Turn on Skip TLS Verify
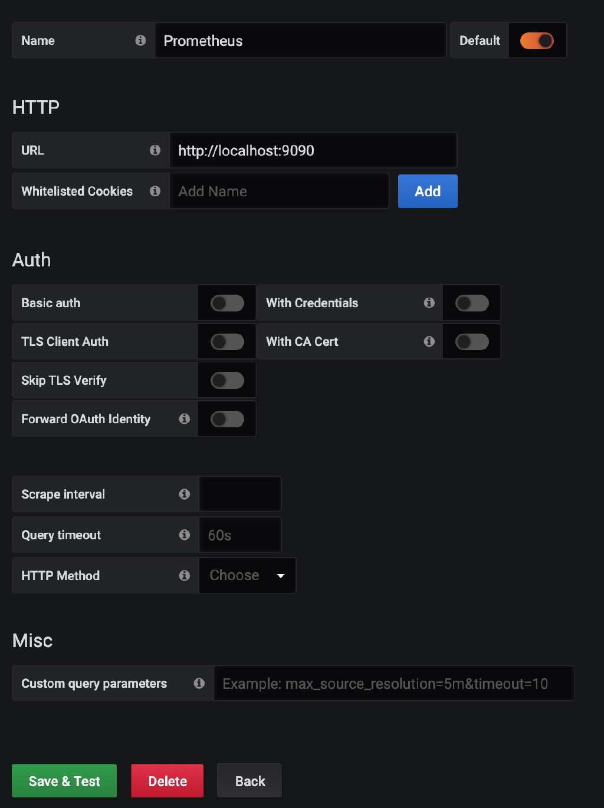The width and height of the screenshot is (604, 808). (227, 380)
